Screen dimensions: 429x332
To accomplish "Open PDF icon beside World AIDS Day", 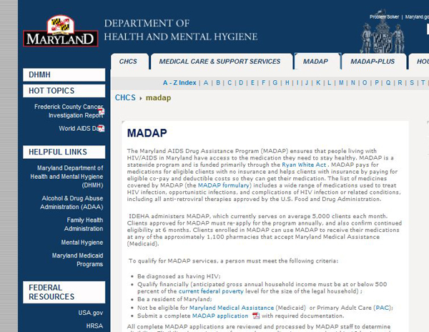I will (x=102, y=128).
